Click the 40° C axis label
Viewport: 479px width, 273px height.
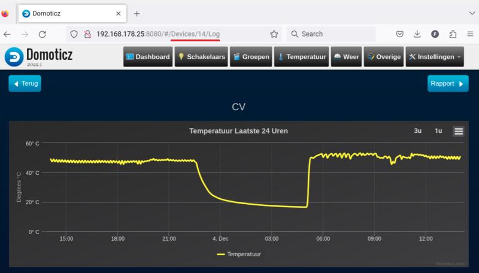(x=32, y=173)
